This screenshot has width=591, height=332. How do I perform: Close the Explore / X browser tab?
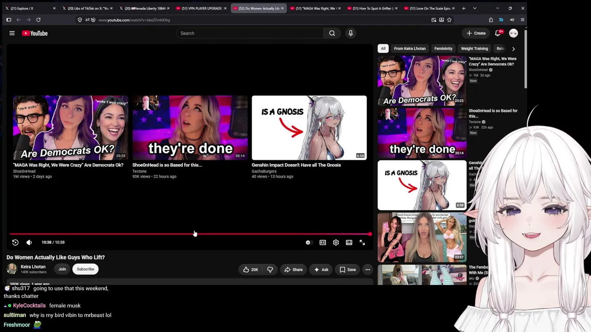coord(54,8)
